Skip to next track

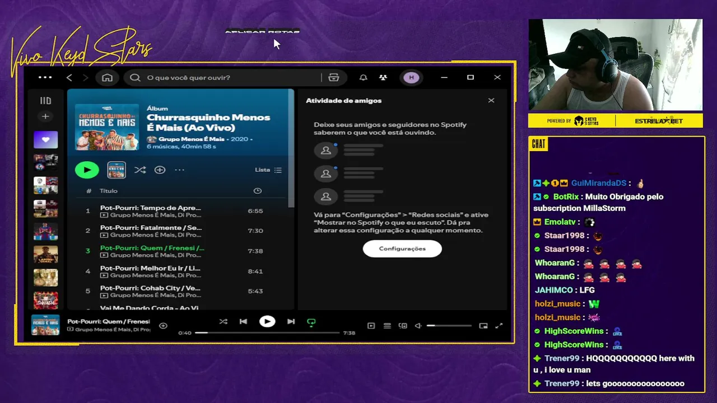(291, 321)
